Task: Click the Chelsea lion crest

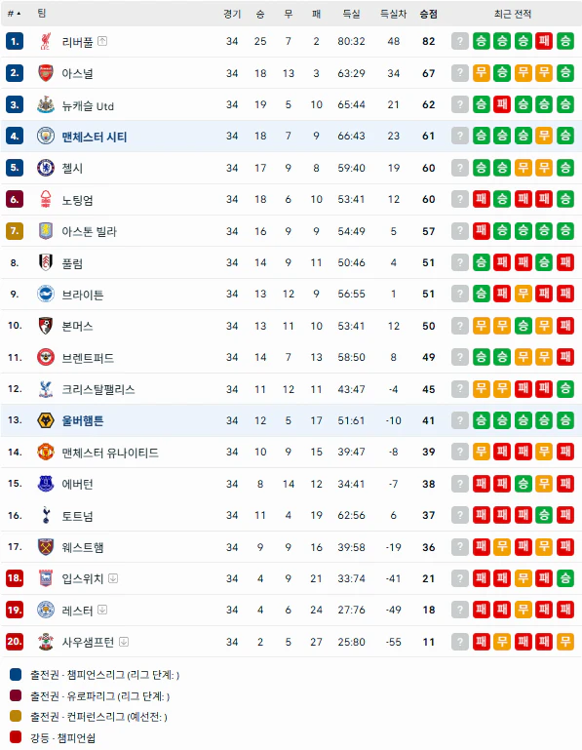Action: (x=46, y=168)
